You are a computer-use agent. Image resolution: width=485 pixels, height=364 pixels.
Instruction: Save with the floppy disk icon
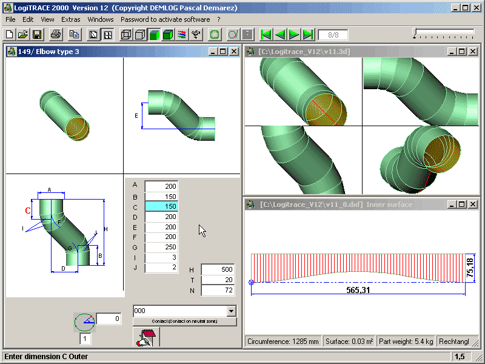[37, 35]
